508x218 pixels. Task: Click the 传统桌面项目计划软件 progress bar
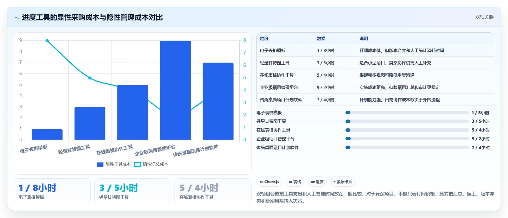(x=407, y=148)
